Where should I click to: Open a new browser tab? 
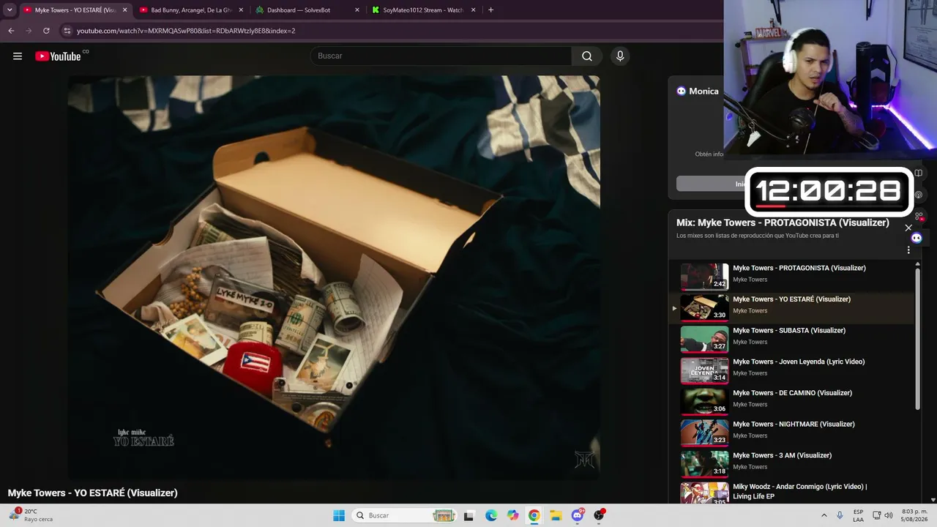[490, 10]
